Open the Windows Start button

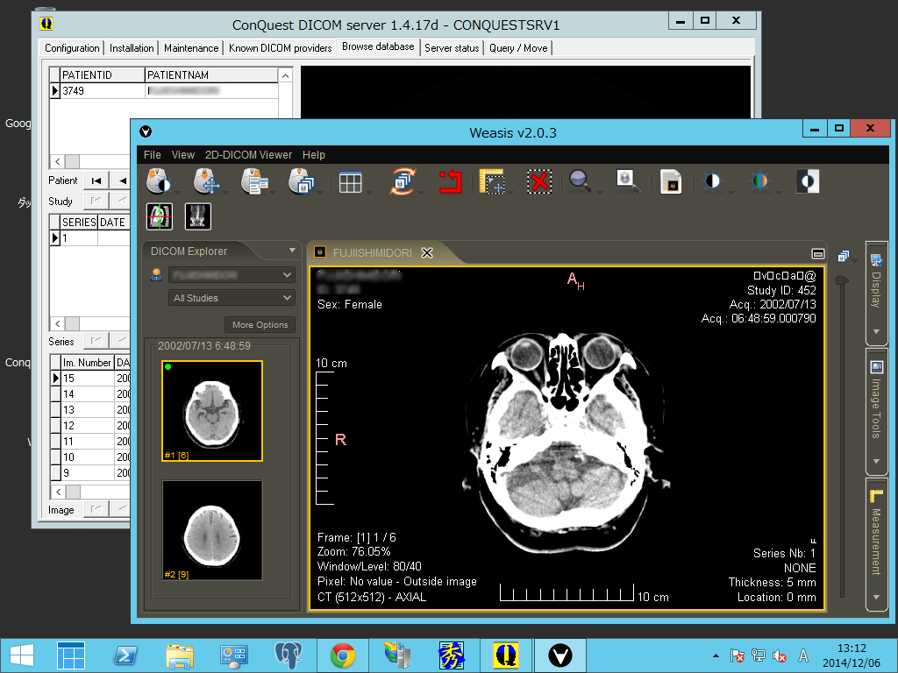(22, 655)
